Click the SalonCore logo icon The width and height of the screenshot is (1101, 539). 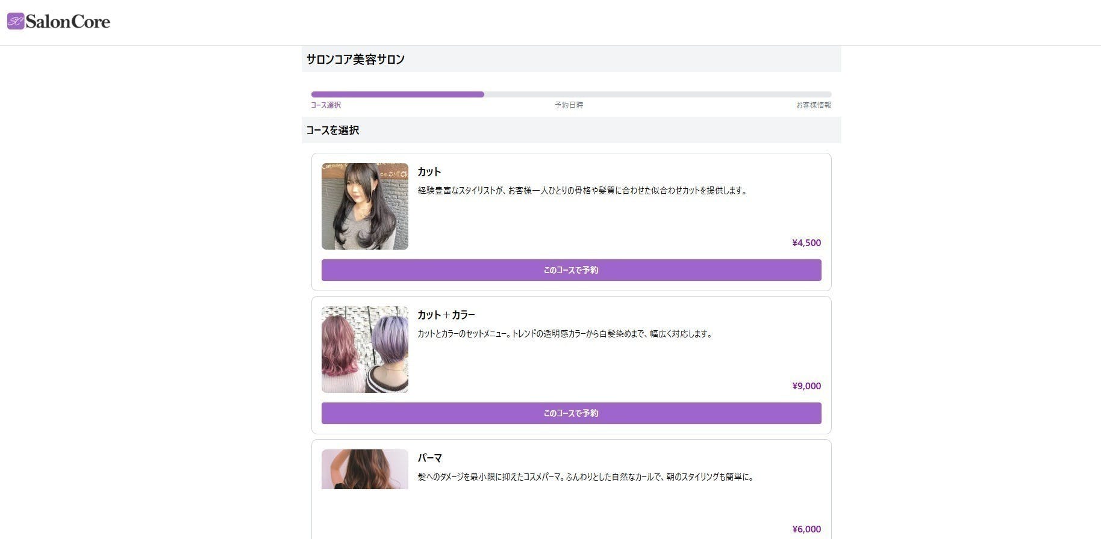click(x=16, y=22)
